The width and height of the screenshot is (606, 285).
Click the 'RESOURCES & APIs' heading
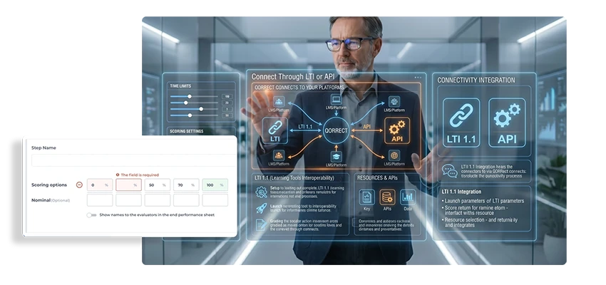click(379, 178)
